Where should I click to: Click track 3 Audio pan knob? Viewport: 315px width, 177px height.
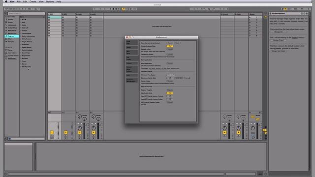click(80, 128)
